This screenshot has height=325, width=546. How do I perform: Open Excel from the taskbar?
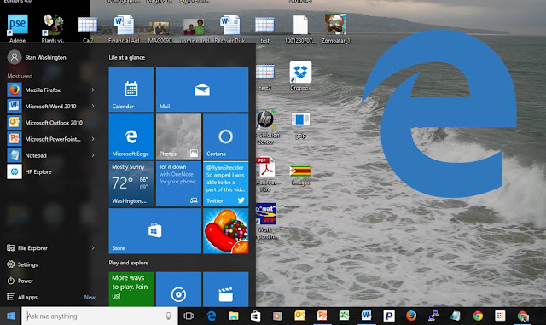[x=345, y=316]
